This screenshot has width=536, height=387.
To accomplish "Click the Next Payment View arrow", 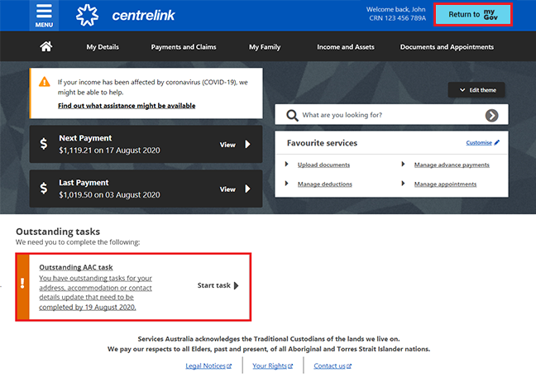I will click(246, 145).
